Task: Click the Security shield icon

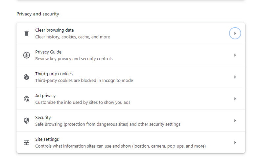Action: tap(27, 121)
